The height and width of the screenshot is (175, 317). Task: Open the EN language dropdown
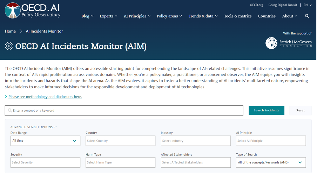[308, 5]
